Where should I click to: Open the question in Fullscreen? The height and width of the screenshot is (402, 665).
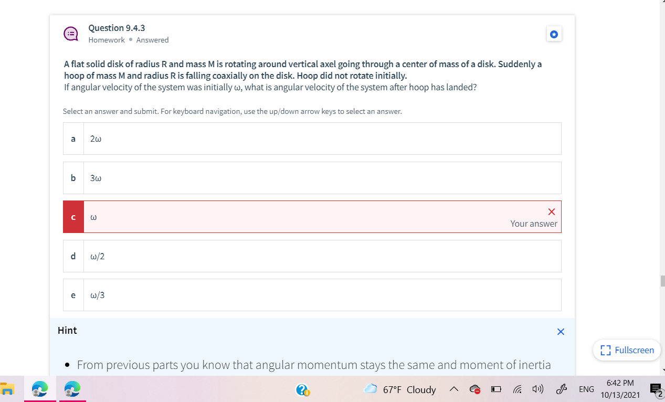[x=627, y=350]
